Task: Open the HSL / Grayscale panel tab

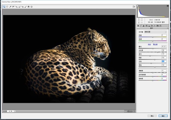Action: (x=146, y=26)
